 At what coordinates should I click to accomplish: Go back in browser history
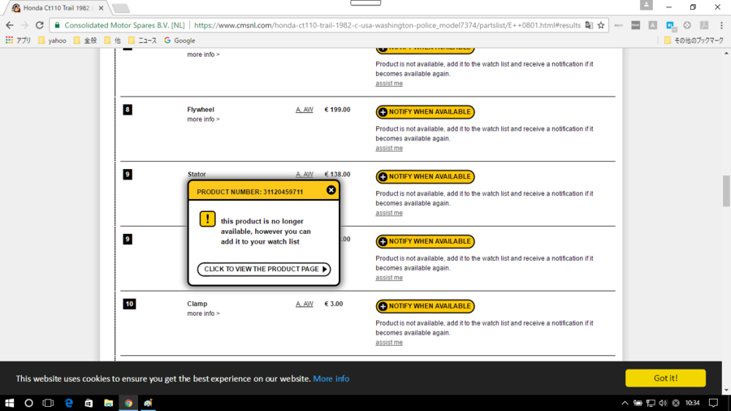[10, 25]
